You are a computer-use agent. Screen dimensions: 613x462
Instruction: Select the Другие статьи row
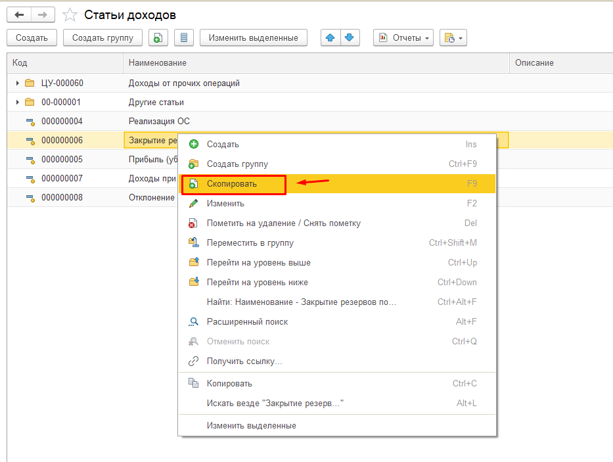coord(310,102)
